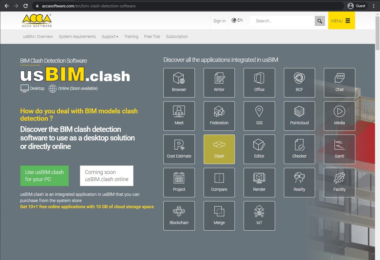Viewport: 380px width, 260px height.
Task: Click the search magnifier button
Action: pyautogui.click(x=320, y=21)
